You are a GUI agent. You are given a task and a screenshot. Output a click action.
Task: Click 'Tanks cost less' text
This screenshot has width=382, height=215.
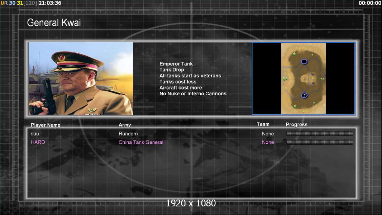pos(178,82)
